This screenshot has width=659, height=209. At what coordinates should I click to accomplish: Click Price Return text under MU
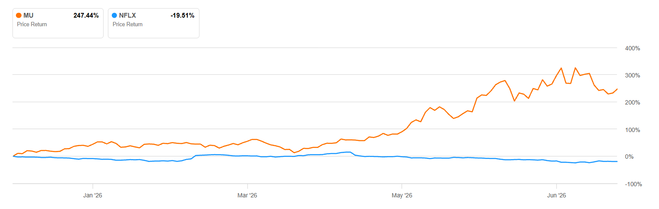(x=32, y=25)
